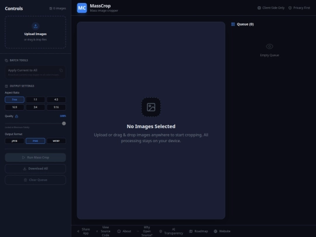
Task: Click the Quality slider handle
Action: tap(64, 123)
